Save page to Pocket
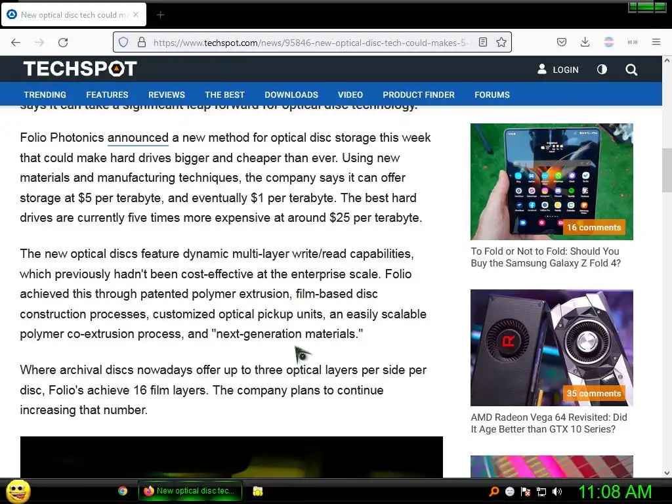This screenshot has height=504, width=672. point(562,42)
